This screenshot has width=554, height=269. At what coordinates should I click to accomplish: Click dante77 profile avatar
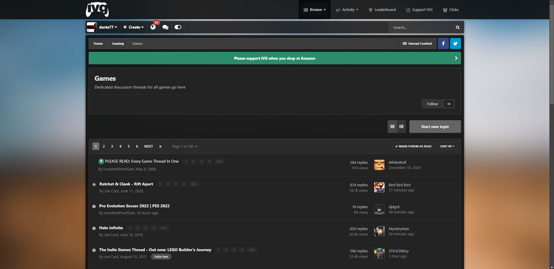point(92,27)
